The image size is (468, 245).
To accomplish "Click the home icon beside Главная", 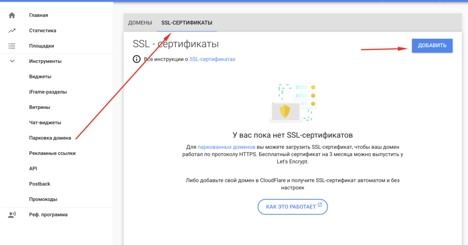I will (12, 15).
